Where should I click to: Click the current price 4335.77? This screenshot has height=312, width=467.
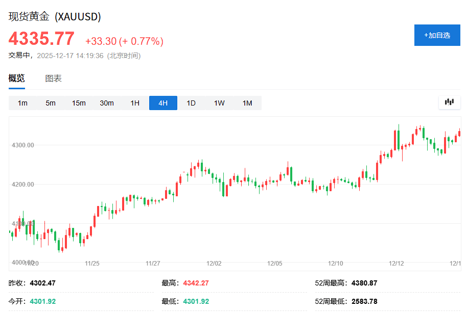coord(41,39)
